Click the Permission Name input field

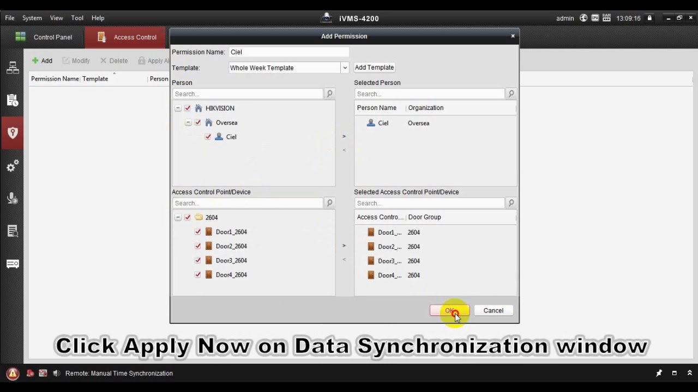click(288, 52)
